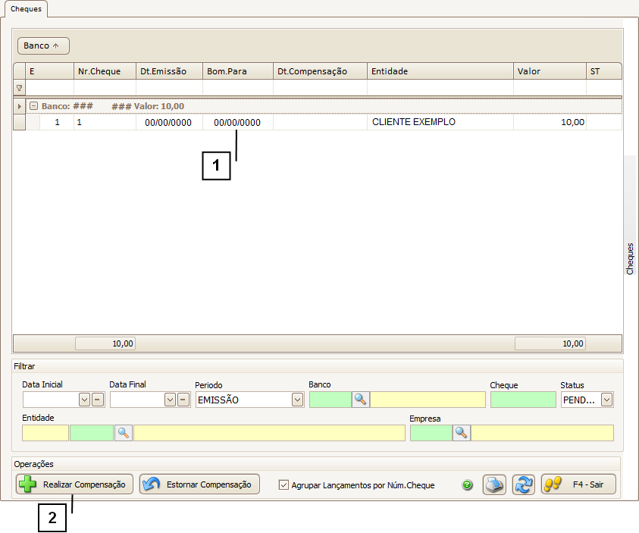
Task: Click the green help question mark icon
Action: 468,485
